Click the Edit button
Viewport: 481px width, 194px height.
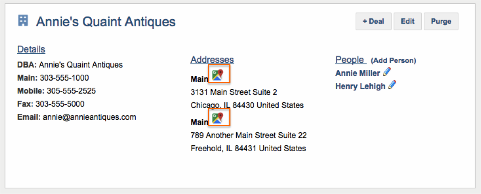click(408, 21)
